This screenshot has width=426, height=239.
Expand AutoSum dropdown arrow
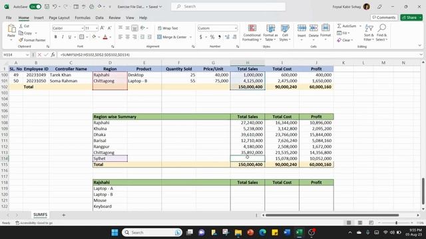tap(360, 26)
